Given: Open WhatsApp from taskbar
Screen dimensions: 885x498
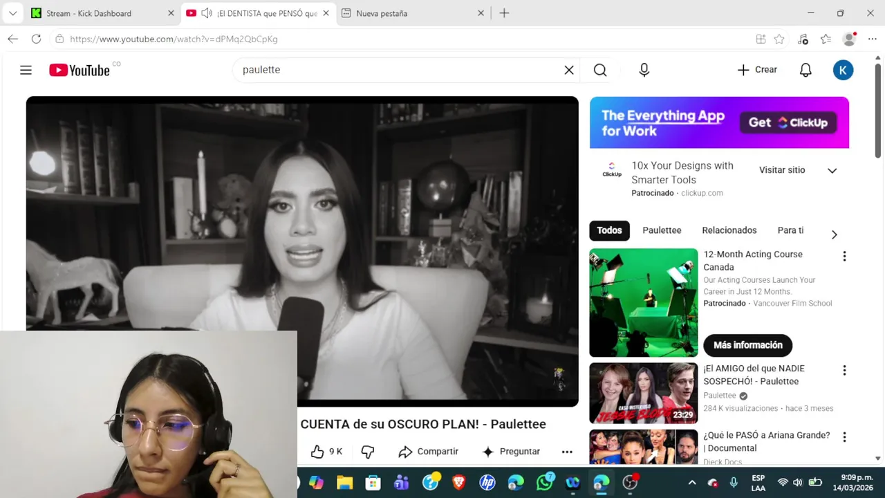Looking at the screenshot, I should click(545, 481).
